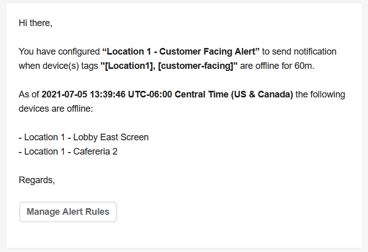Click the 'to send notification' text

[299, 52]
